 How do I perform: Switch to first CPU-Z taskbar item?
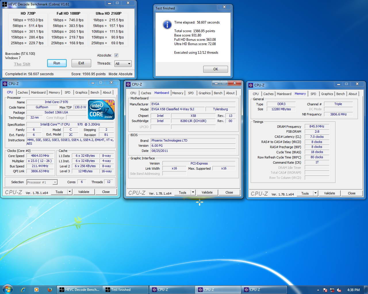point(172,290)
